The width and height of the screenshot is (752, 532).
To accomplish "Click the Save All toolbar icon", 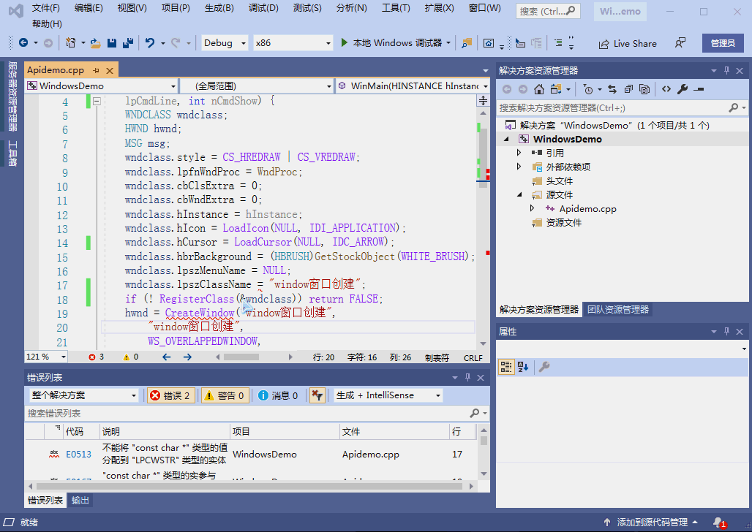I will click(x=127, y=43).
